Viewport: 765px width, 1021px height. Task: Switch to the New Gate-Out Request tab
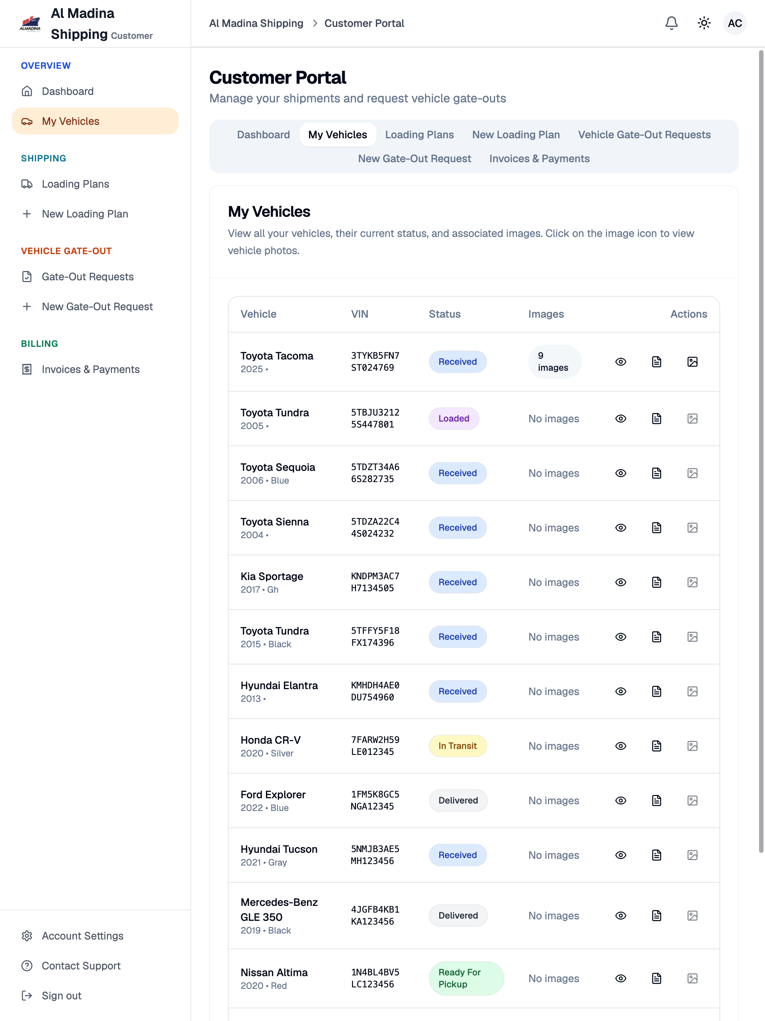414,159
